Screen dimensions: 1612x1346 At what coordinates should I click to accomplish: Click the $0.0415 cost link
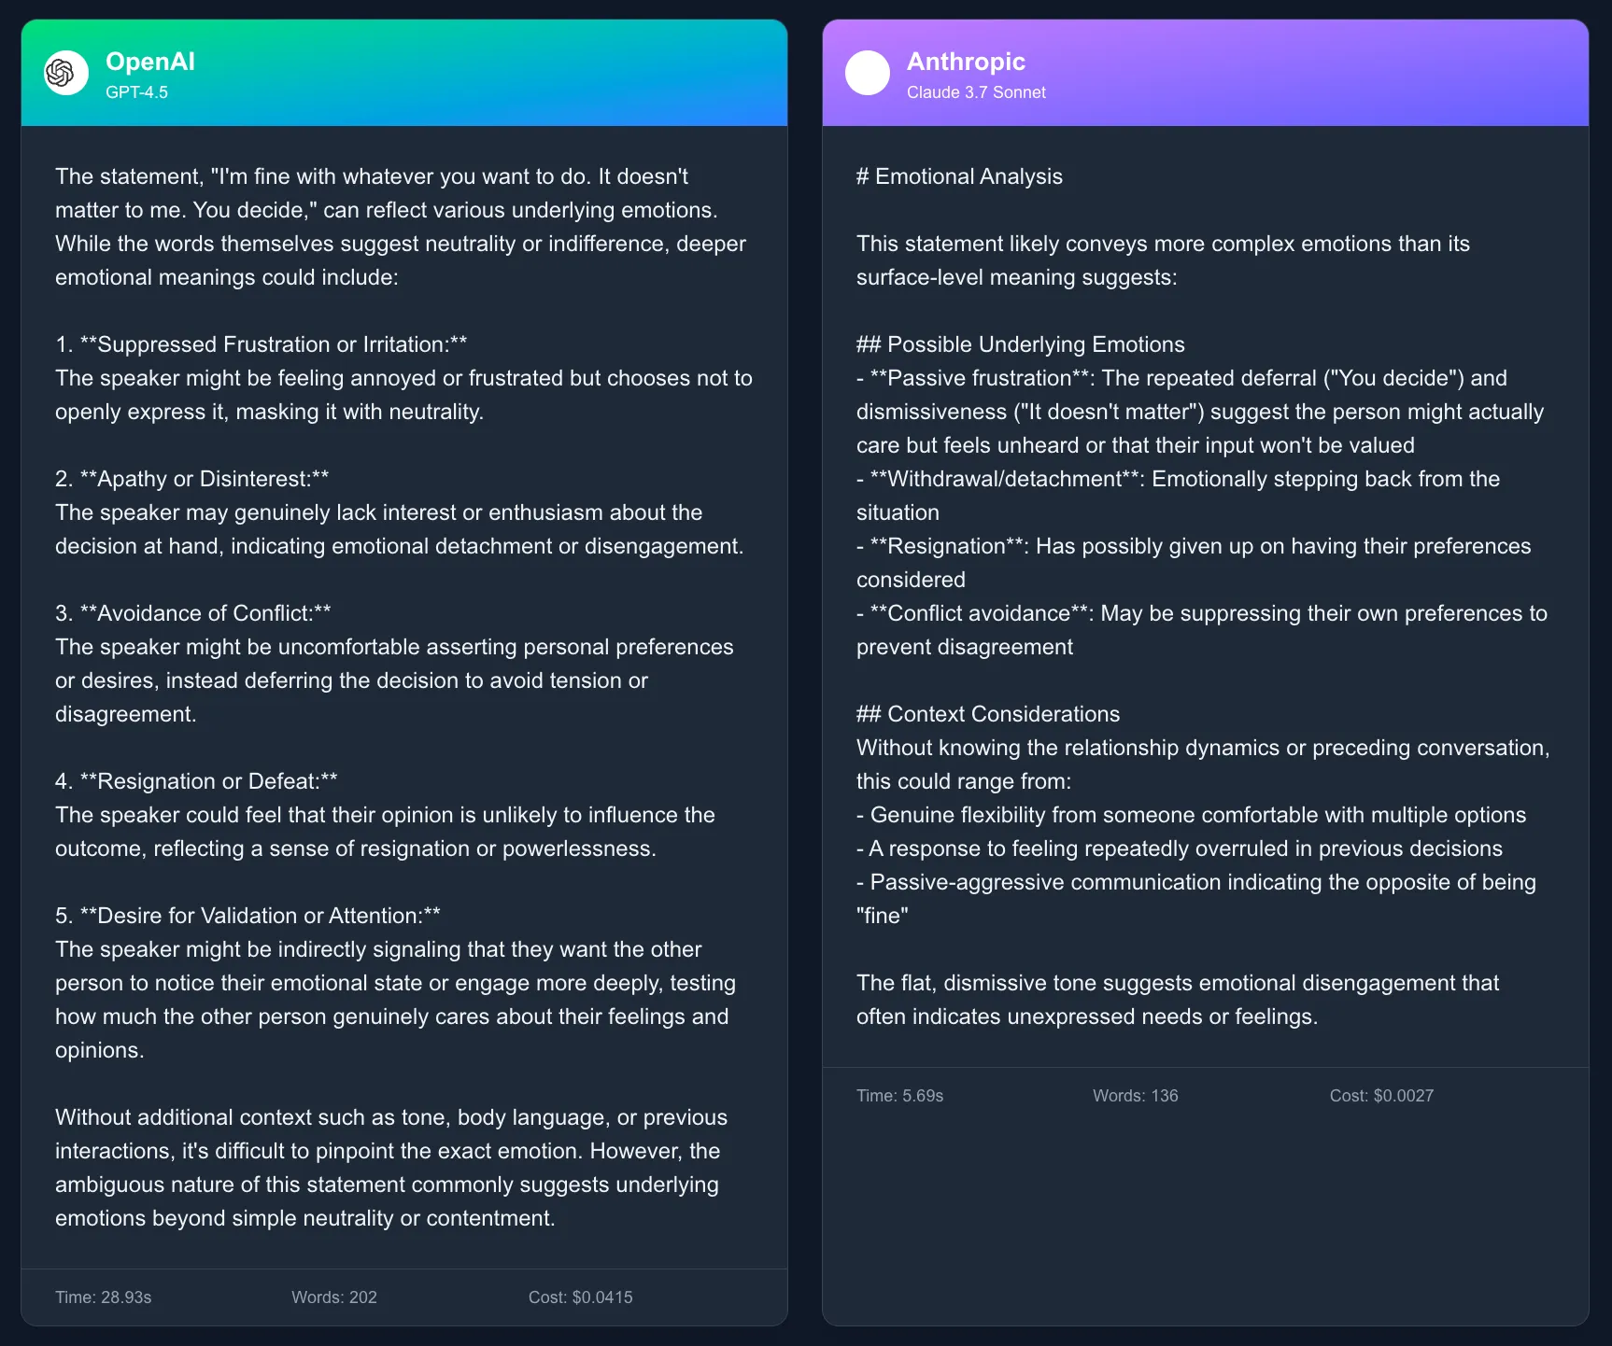(x=580, y=1297)
